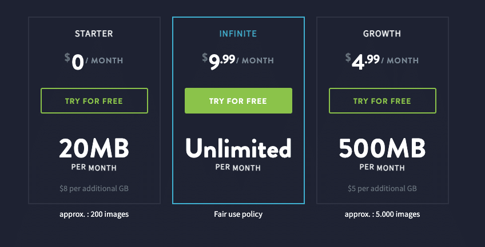
Task: Click the 20MB data allowance text
Action: click(x=94, y=148)
